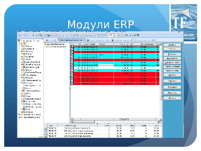Select Договор Покупателя folder in middle tree
Image resolution: width=201 pixels, height=151 pixels.
[x=56, y=47]
